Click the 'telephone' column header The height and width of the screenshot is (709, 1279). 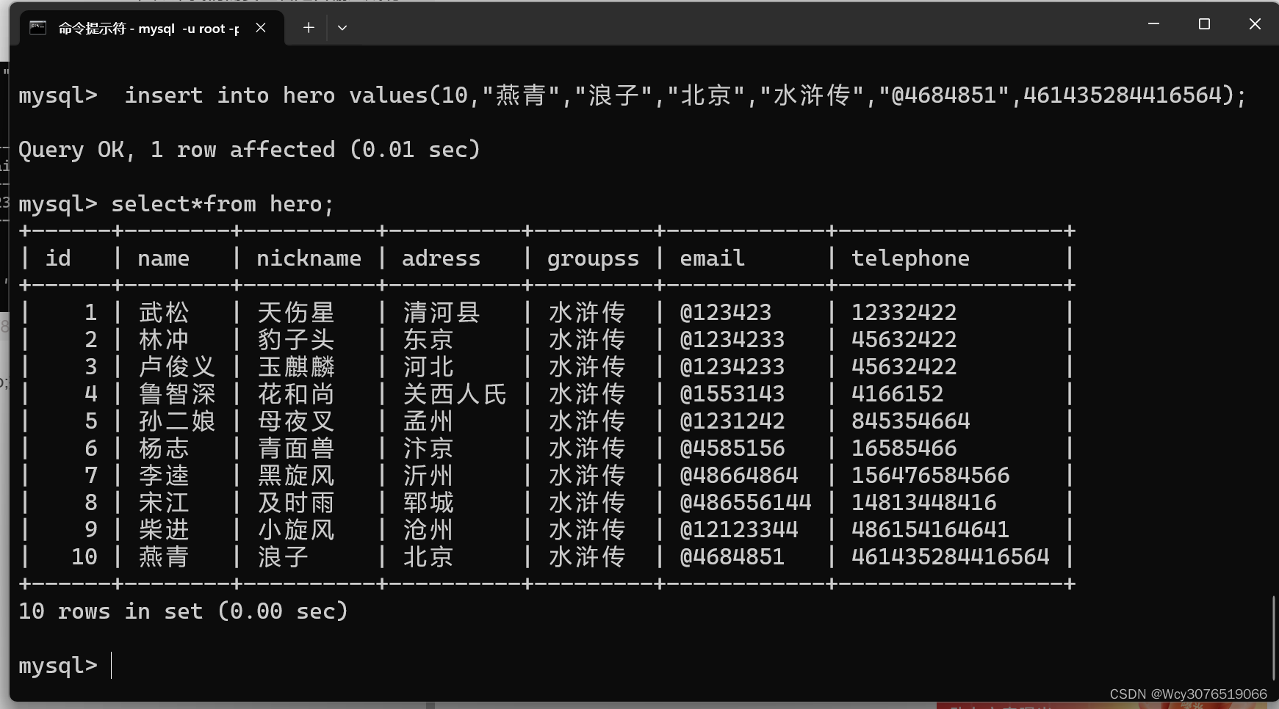coord(910,260)
